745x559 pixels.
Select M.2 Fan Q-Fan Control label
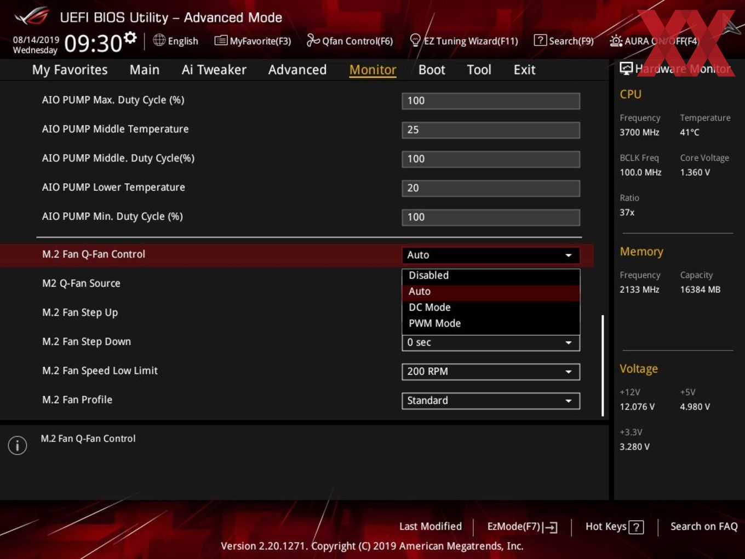click(94, 254)
